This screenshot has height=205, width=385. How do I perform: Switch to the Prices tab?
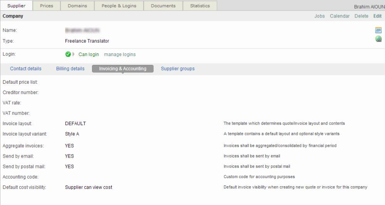(x=47, y=6)
